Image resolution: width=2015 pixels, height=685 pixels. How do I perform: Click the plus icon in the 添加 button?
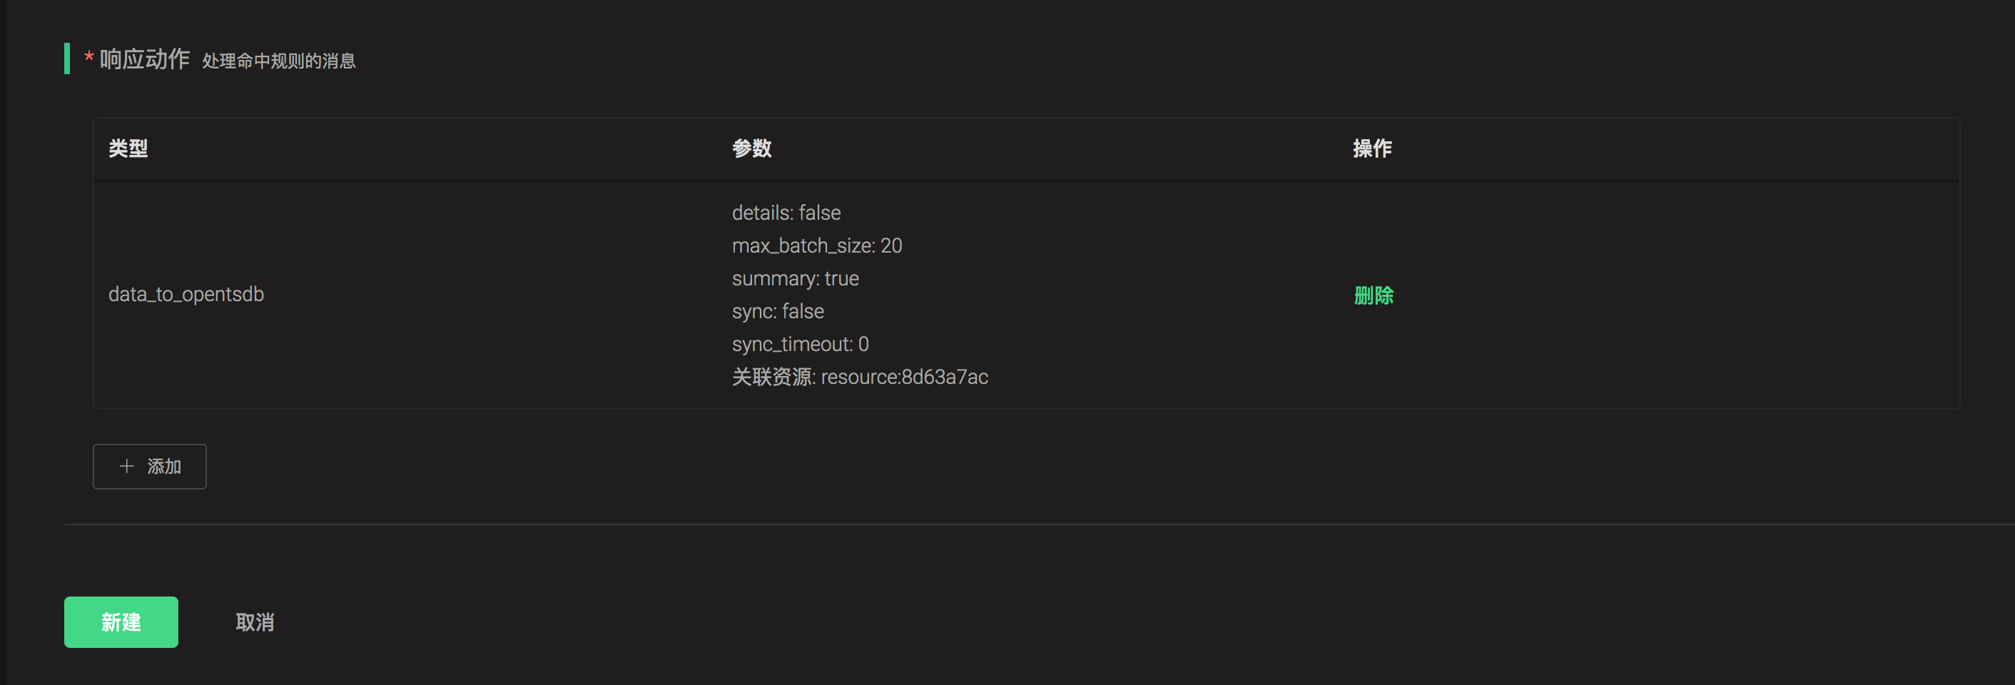coord(127,466)
